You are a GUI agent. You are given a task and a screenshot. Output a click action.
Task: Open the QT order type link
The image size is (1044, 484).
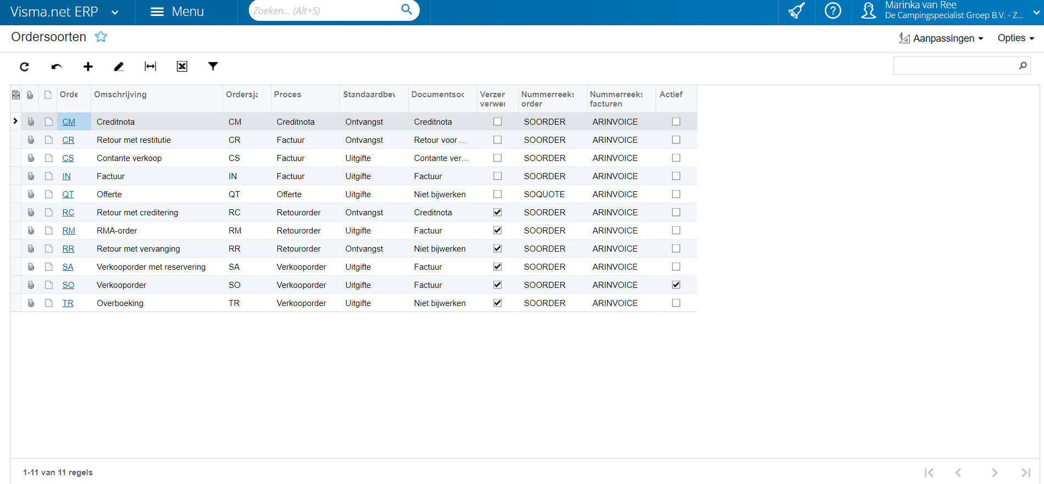click(x=68, y=194)
